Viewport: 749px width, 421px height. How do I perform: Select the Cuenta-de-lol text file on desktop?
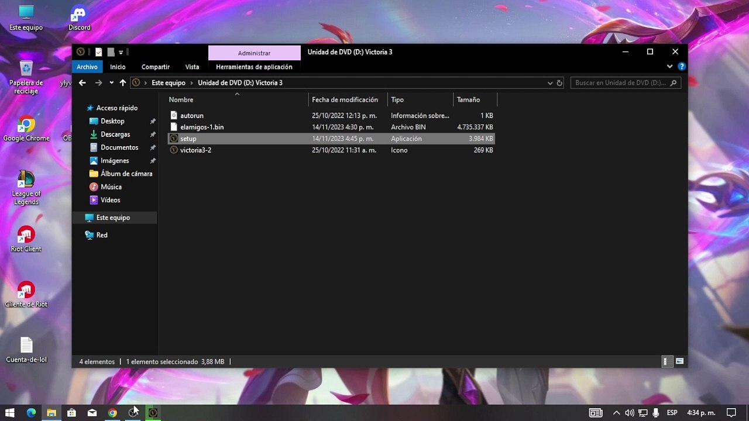(x=26, y=350)
